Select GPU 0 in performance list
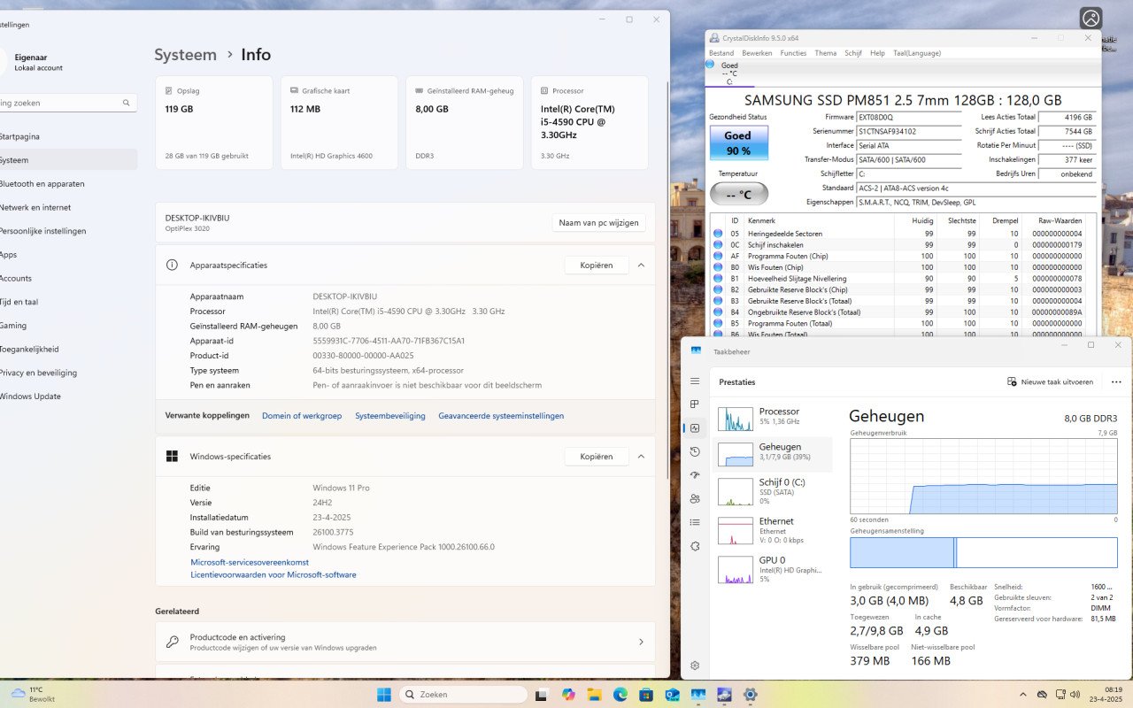Image resolution: width=1133 pixels, height=708 pixels. (774, 569)
